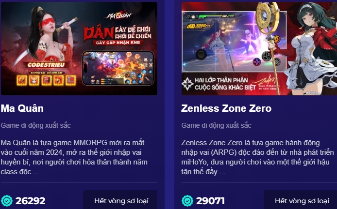
Task: Click the CODE5TRIEU label in Ma Quân banner
Action: pos(46,65)
